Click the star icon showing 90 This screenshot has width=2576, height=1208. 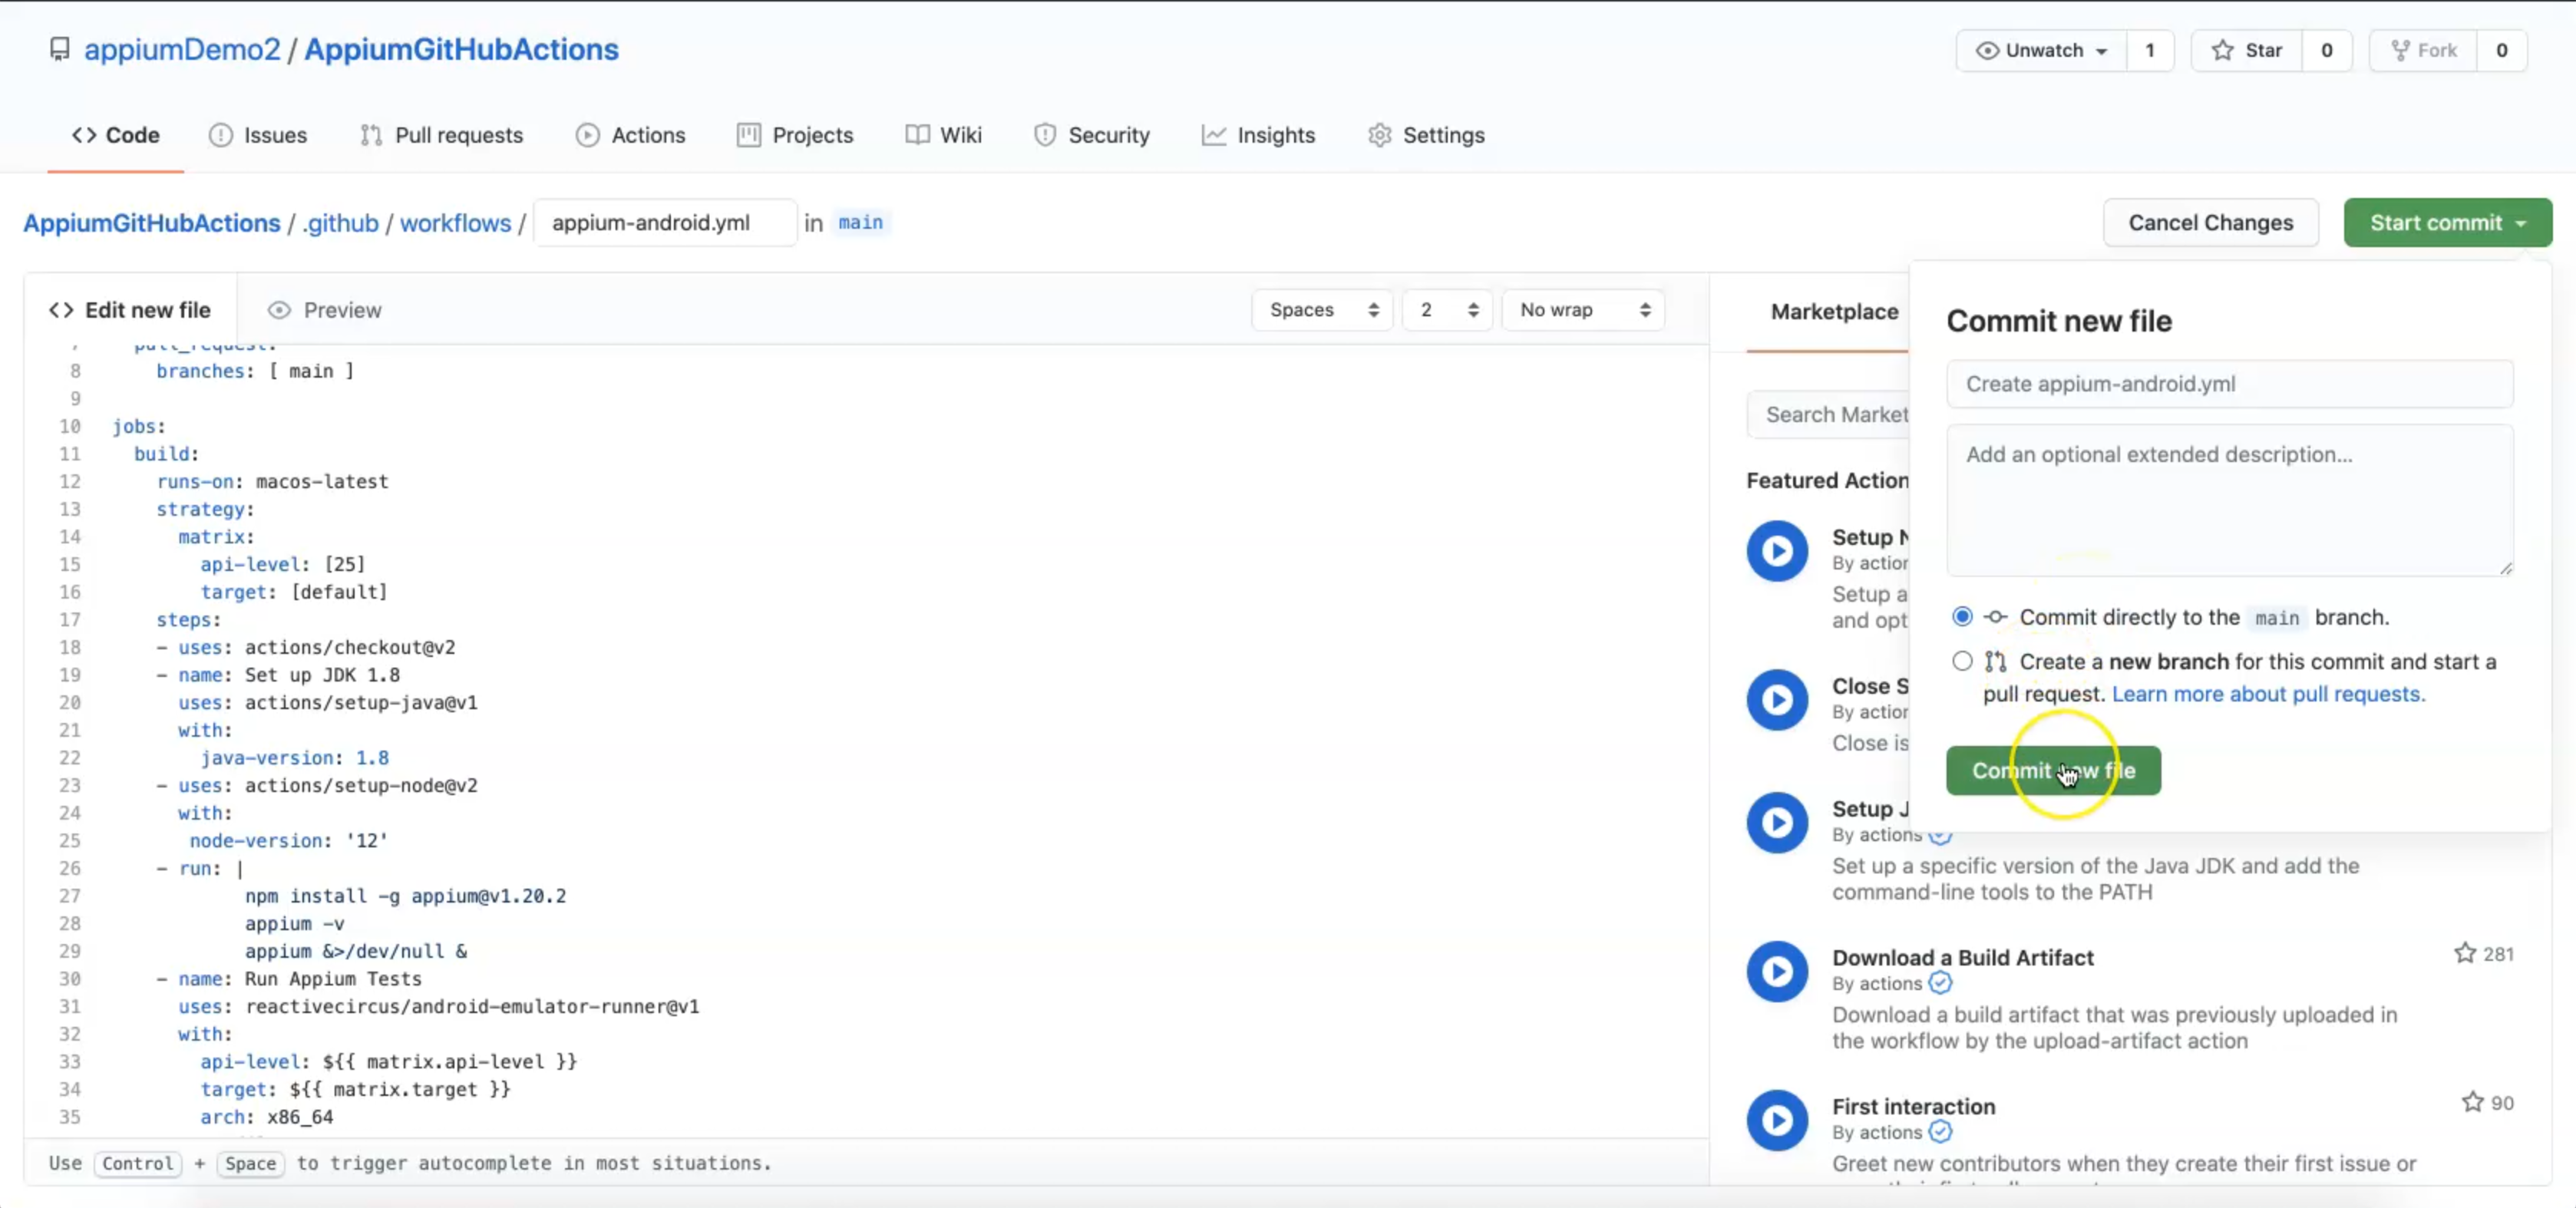pos(2472,1102)
